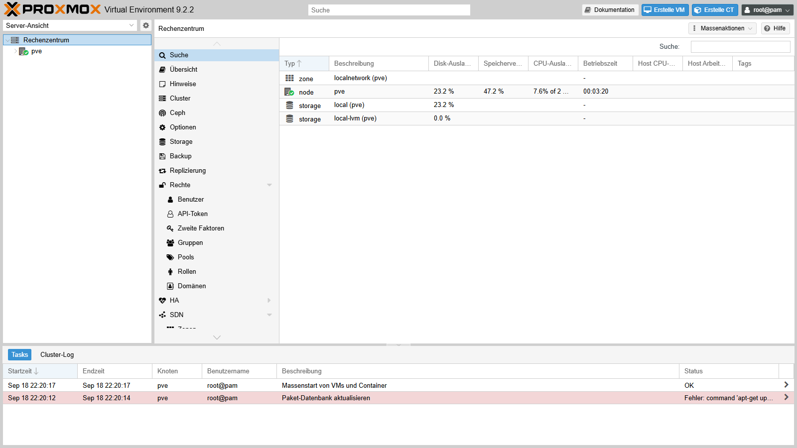This screenshot has width=797, height=448.
Task: Select the local-lvm (pve) storage row
Action: point(536,118)
